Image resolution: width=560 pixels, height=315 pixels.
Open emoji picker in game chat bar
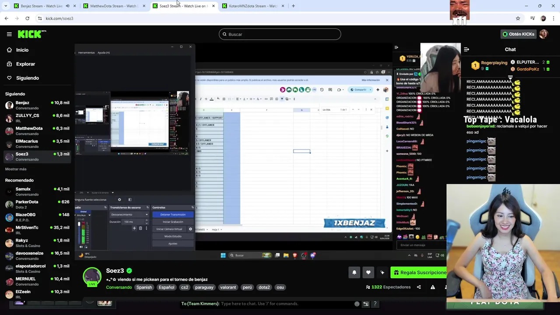coord(357,304)
